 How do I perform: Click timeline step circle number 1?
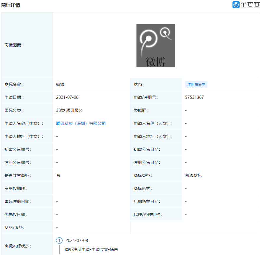(x=59, y=241)
